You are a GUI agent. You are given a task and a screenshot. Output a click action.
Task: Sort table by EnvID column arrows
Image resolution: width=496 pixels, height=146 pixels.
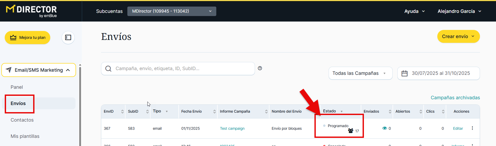pyautogui.click(x=122, y=112)
